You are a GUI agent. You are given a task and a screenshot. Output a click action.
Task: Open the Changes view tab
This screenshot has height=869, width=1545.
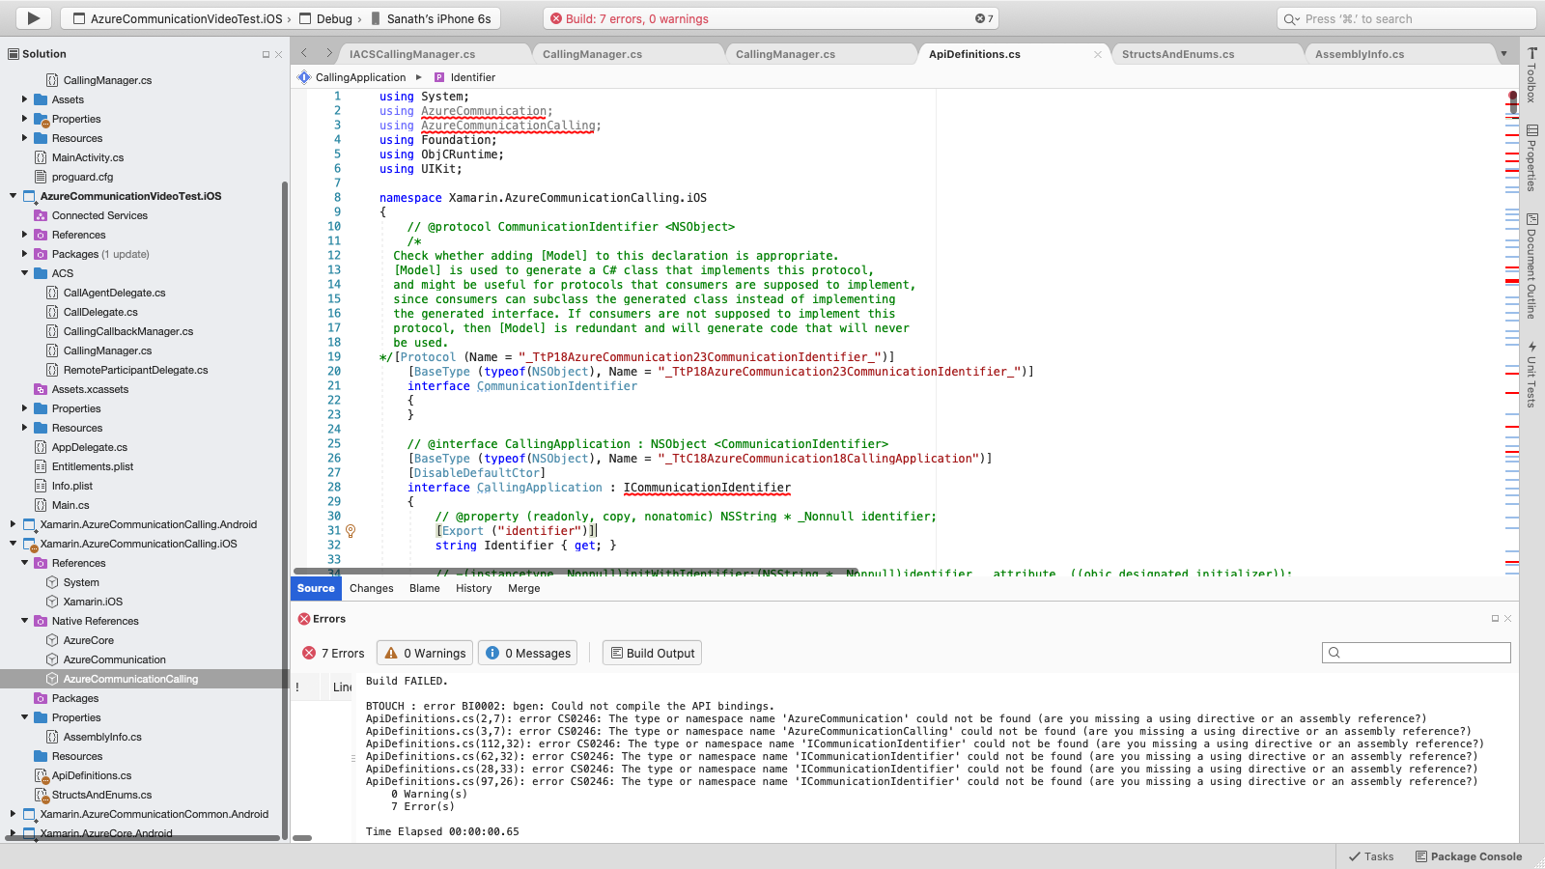[x=372, y=588]
